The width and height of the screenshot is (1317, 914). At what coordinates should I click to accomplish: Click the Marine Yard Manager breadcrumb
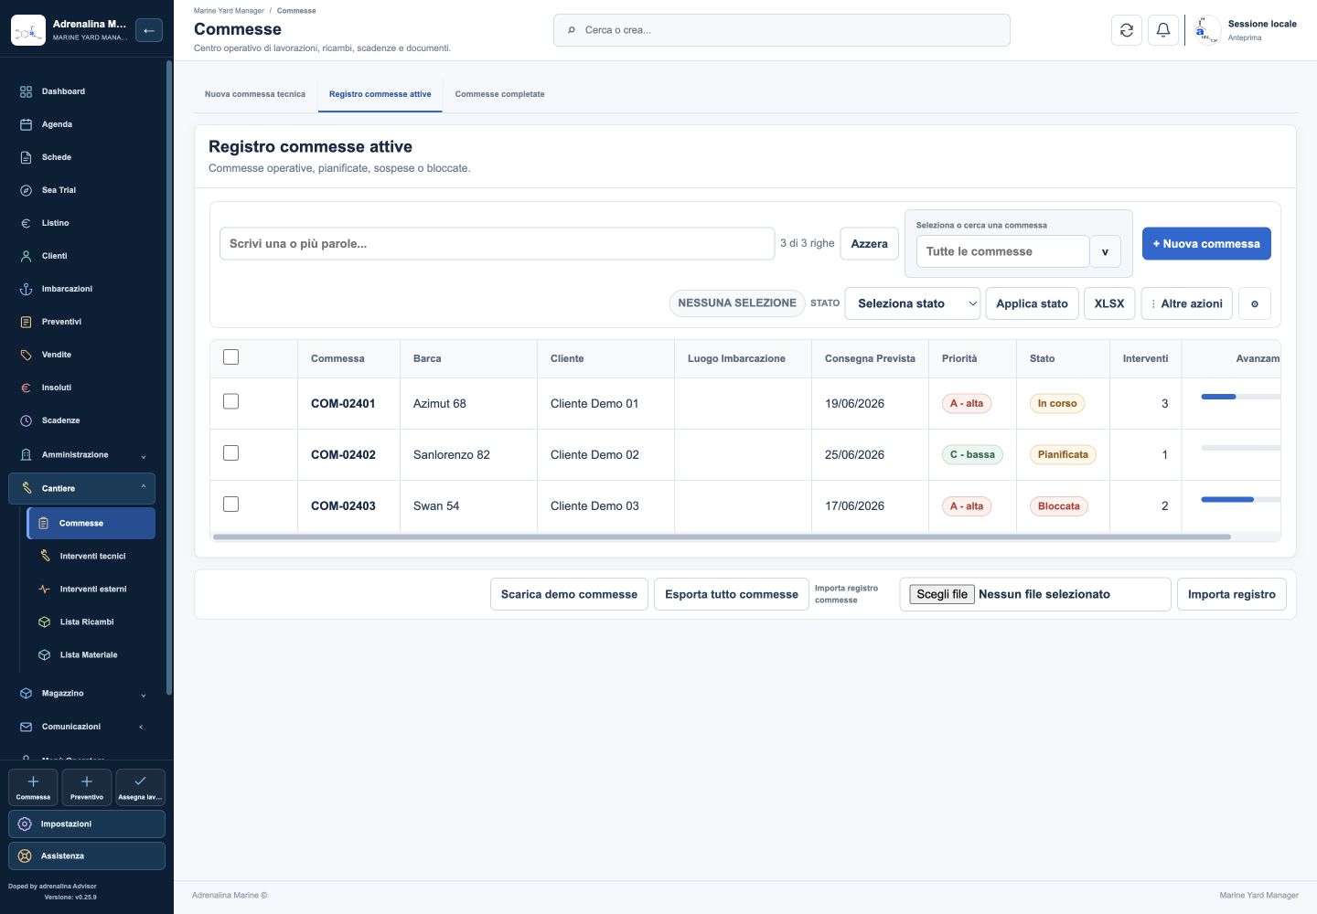pyautogui.click(x=229, y=11)
